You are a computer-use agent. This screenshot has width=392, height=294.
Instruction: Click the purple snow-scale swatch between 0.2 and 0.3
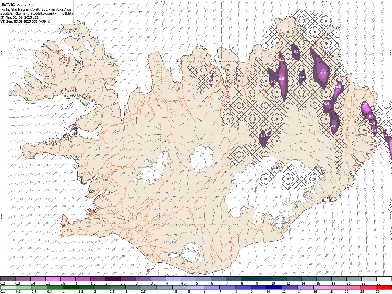(8, 279)
